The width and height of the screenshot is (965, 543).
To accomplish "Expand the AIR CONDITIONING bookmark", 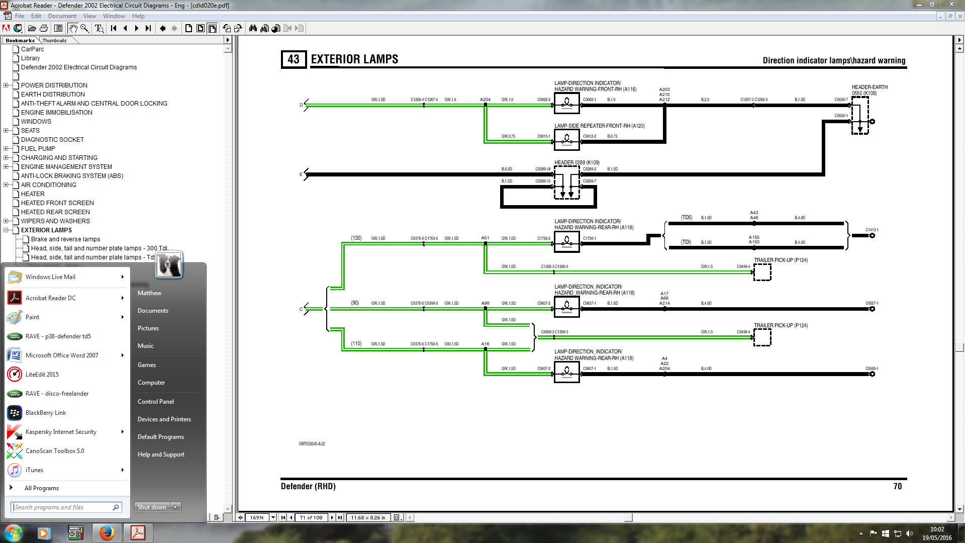I will 6,185.
